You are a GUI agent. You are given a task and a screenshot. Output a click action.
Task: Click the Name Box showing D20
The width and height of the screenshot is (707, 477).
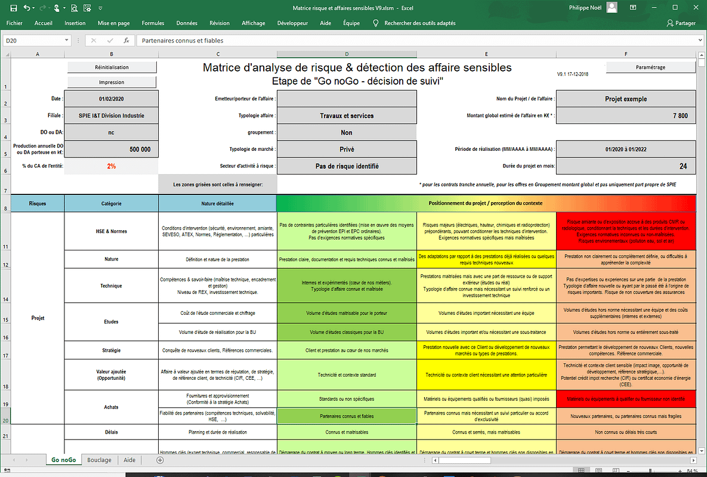click(33, 41)
